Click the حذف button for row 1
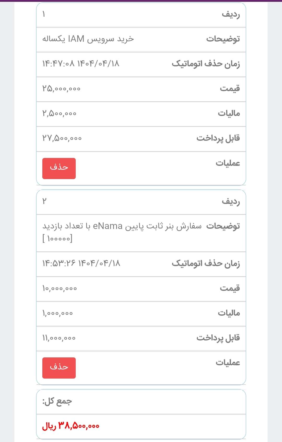282x442 pixels. [59, 168]
